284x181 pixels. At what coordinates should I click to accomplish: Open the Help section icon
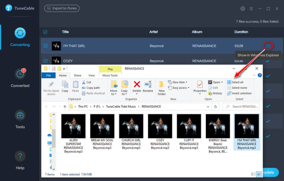(20, 156)
